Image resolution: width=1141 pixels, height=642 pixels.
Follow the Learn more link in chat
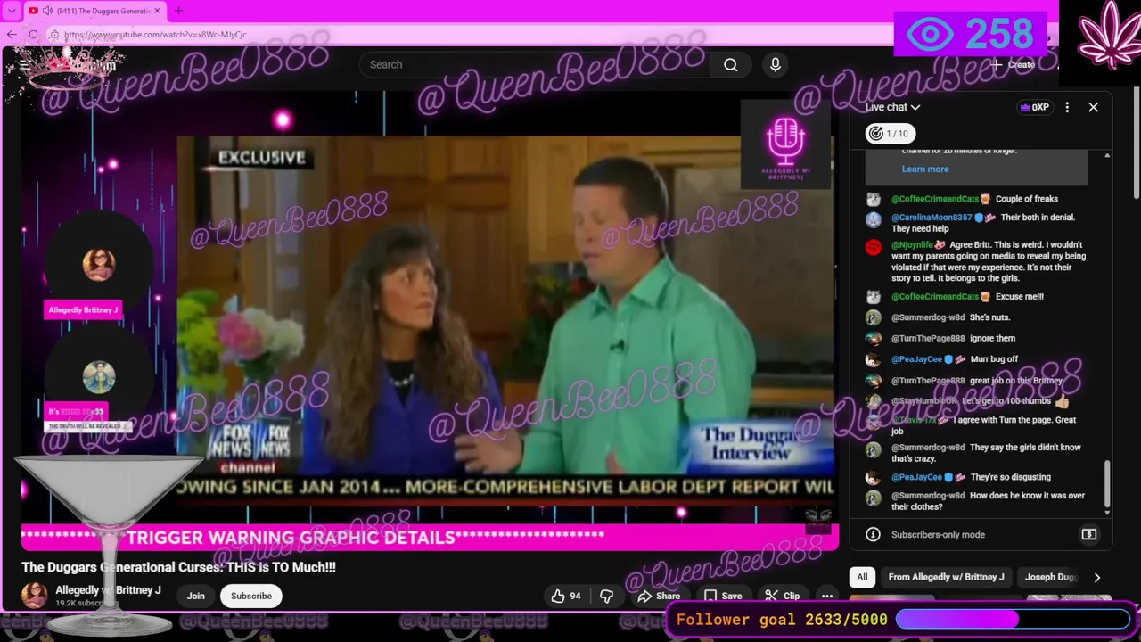(x=925, y=169)
